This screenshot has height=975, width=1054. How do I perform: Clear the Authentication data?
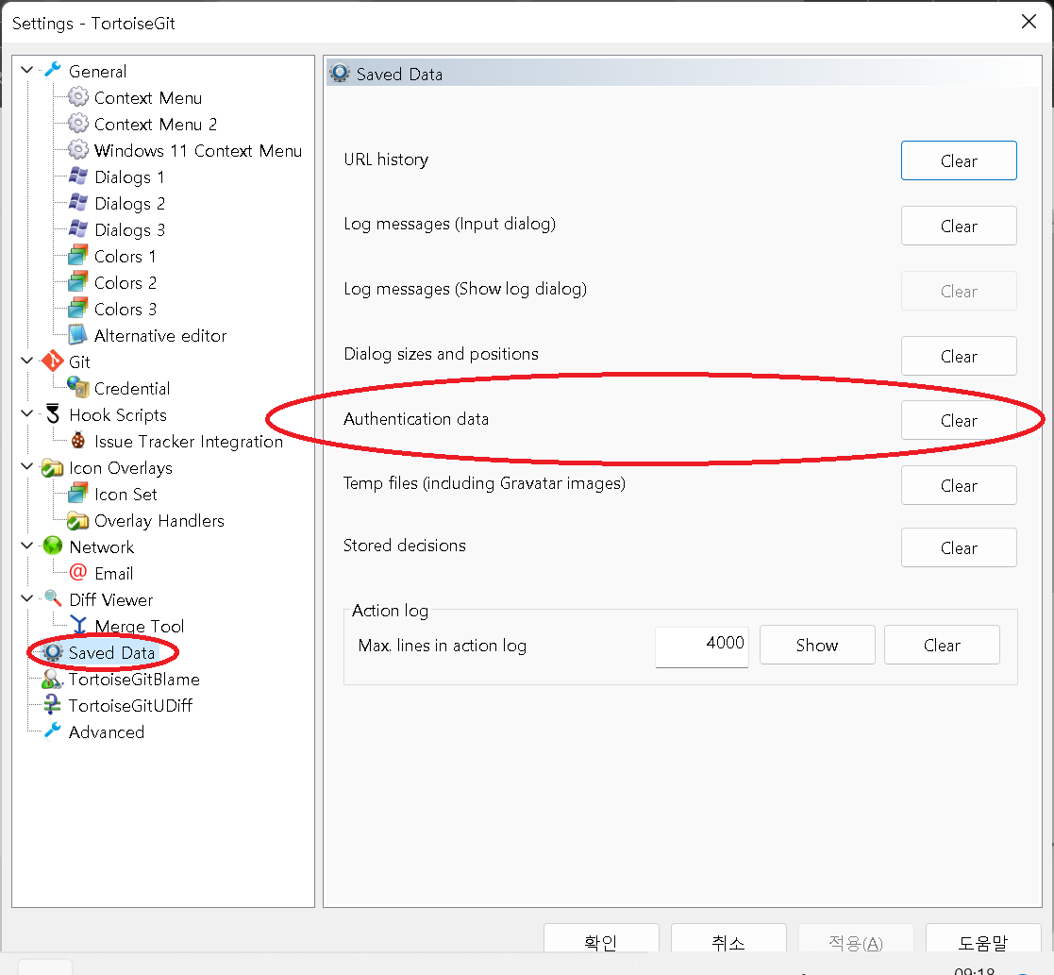pos(959,420)
